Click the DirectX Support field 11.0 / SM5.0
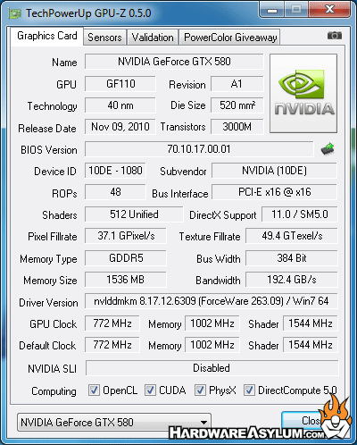This screenshot has height=445, width=357. (x=300, y=214)
